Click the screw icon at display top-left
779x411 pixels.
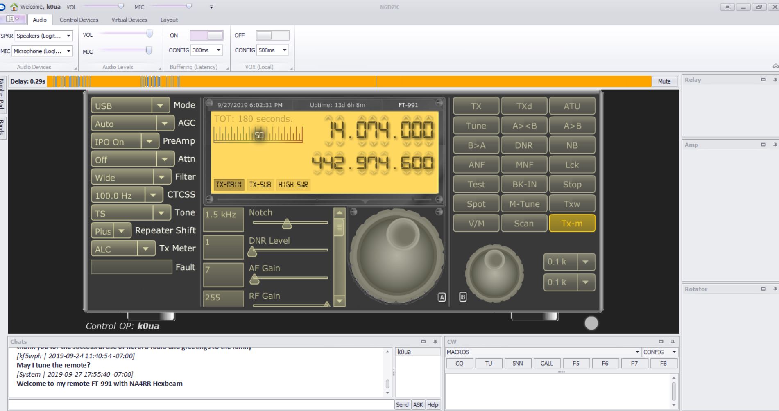click(209, 102)
